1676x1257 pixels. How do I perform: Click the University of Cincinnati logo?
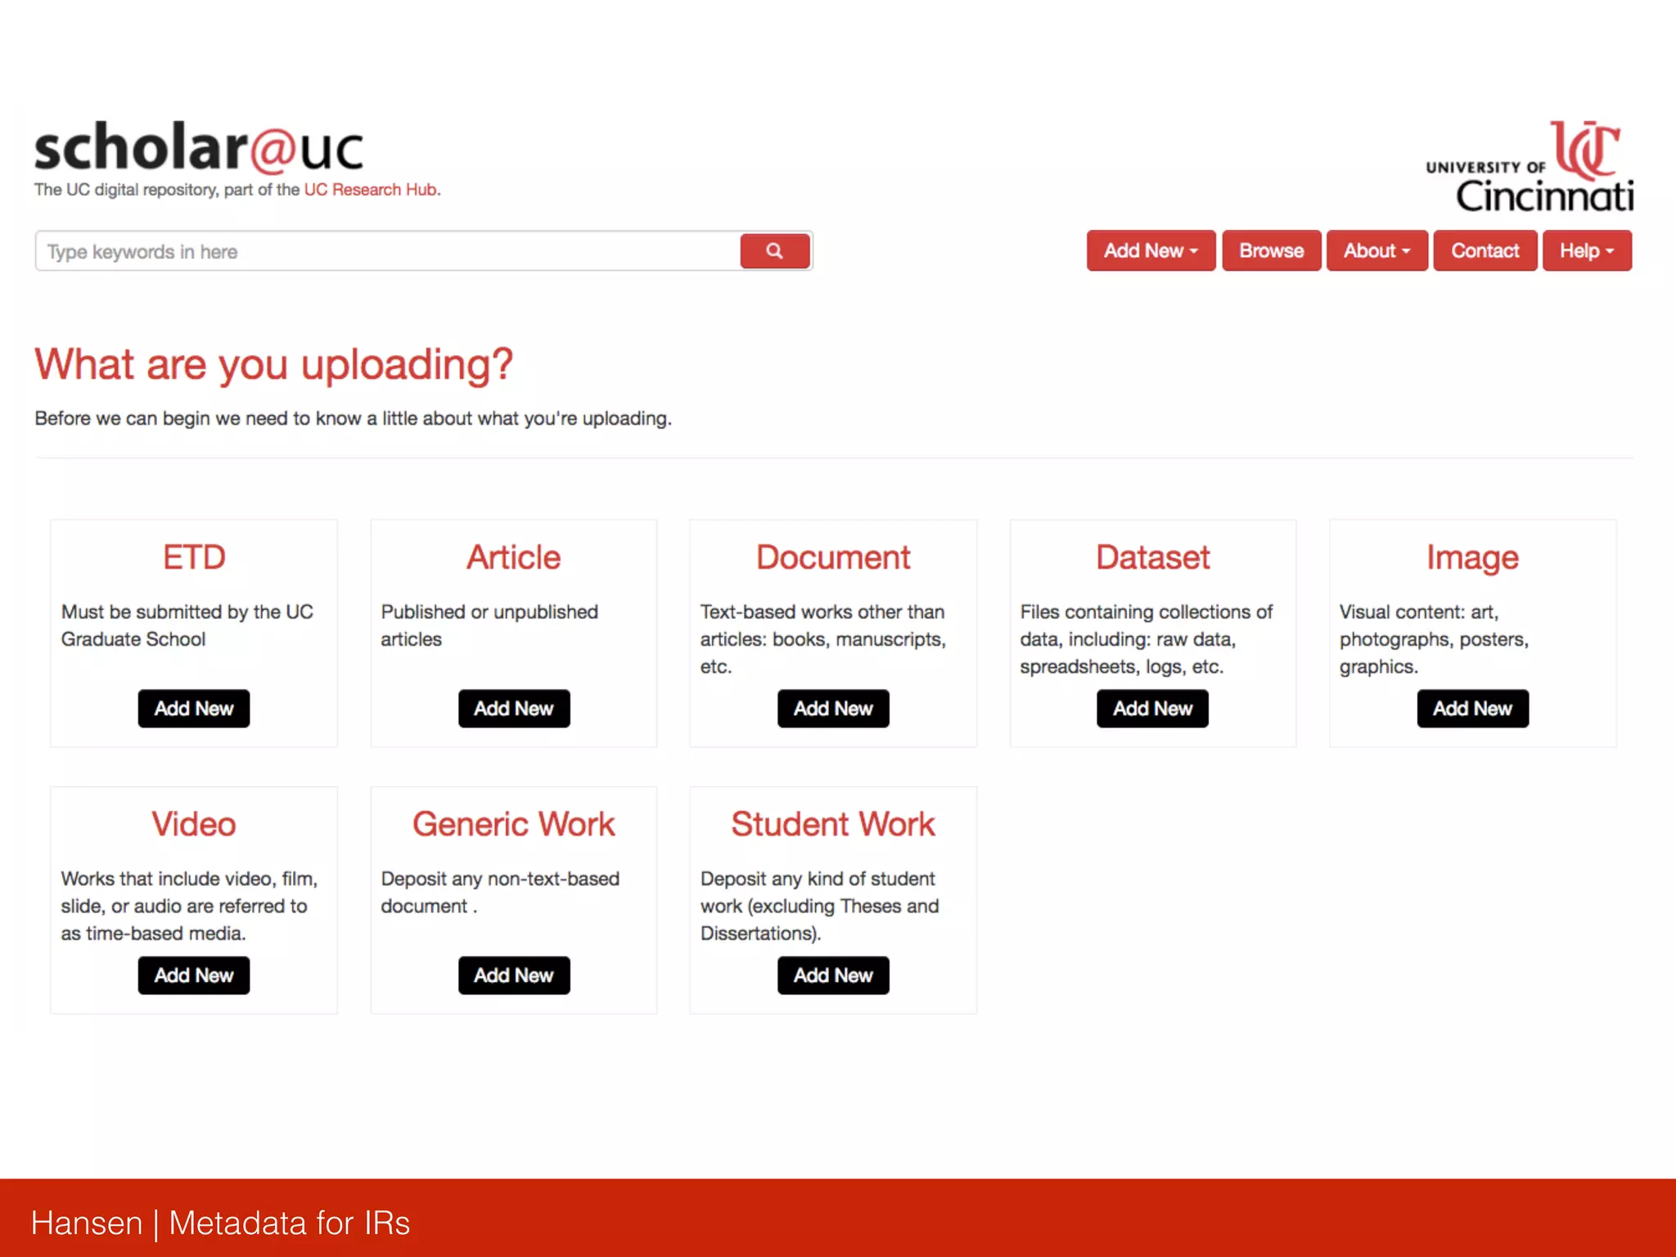pyautogui.click(x=1529, y=167)
